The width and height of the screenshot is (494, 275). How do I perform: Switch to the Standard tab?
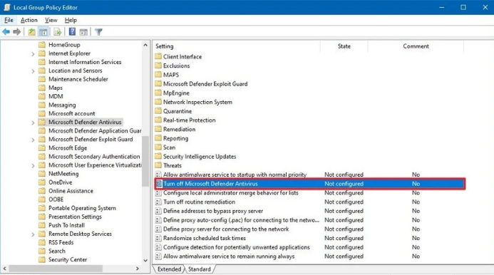[x=199, y=269]
